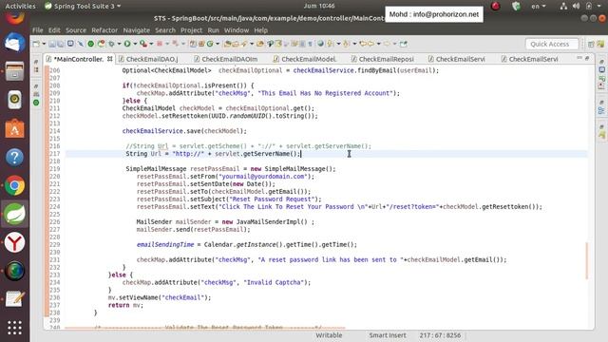608x342 pixels.
Task: Expand the Back history dropdown arrow
Action: 378,44
